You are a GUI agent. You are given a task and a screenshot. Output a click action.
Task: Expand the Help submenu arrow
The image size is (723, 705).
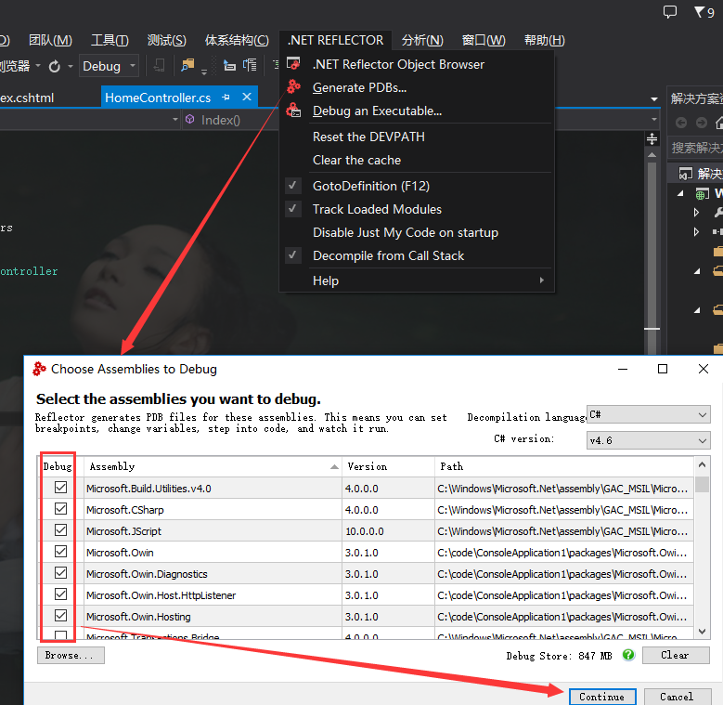(542, 281)
